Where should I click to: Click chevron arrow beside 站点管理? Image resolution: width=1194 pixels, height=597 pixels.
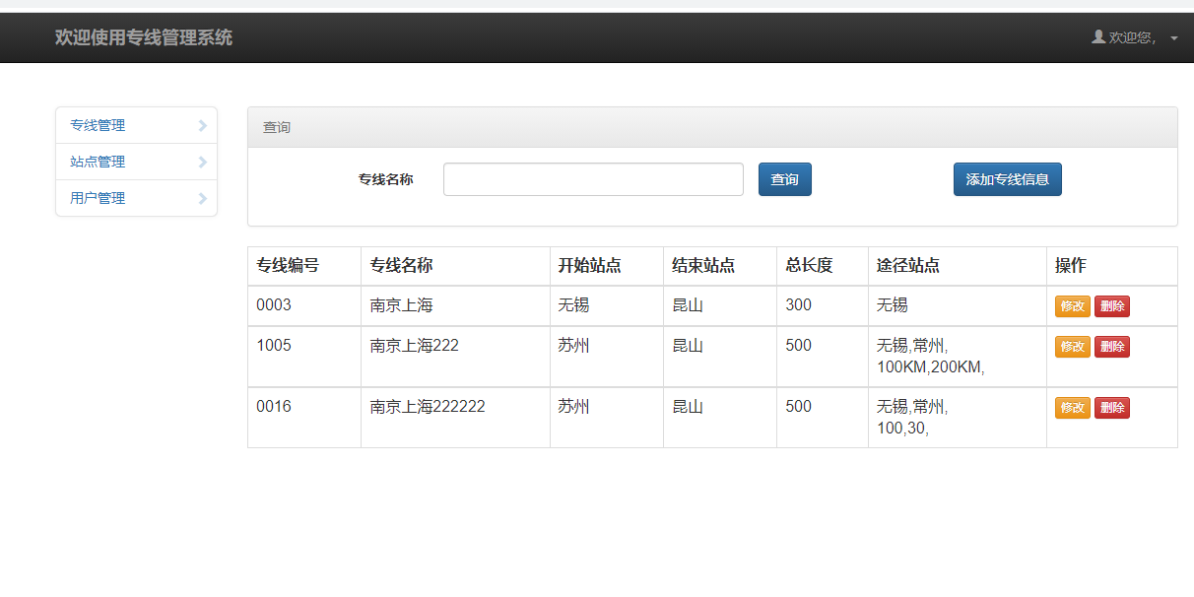(202, 162)
